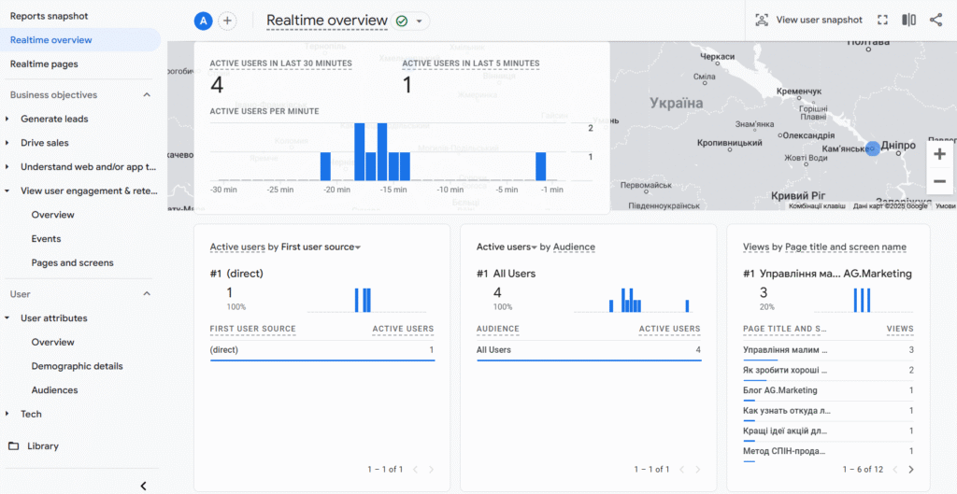Select the 'Блог AG.Marketing' page row
The height and width of the screenshot is (494, 957).
[x=828, y=390]
